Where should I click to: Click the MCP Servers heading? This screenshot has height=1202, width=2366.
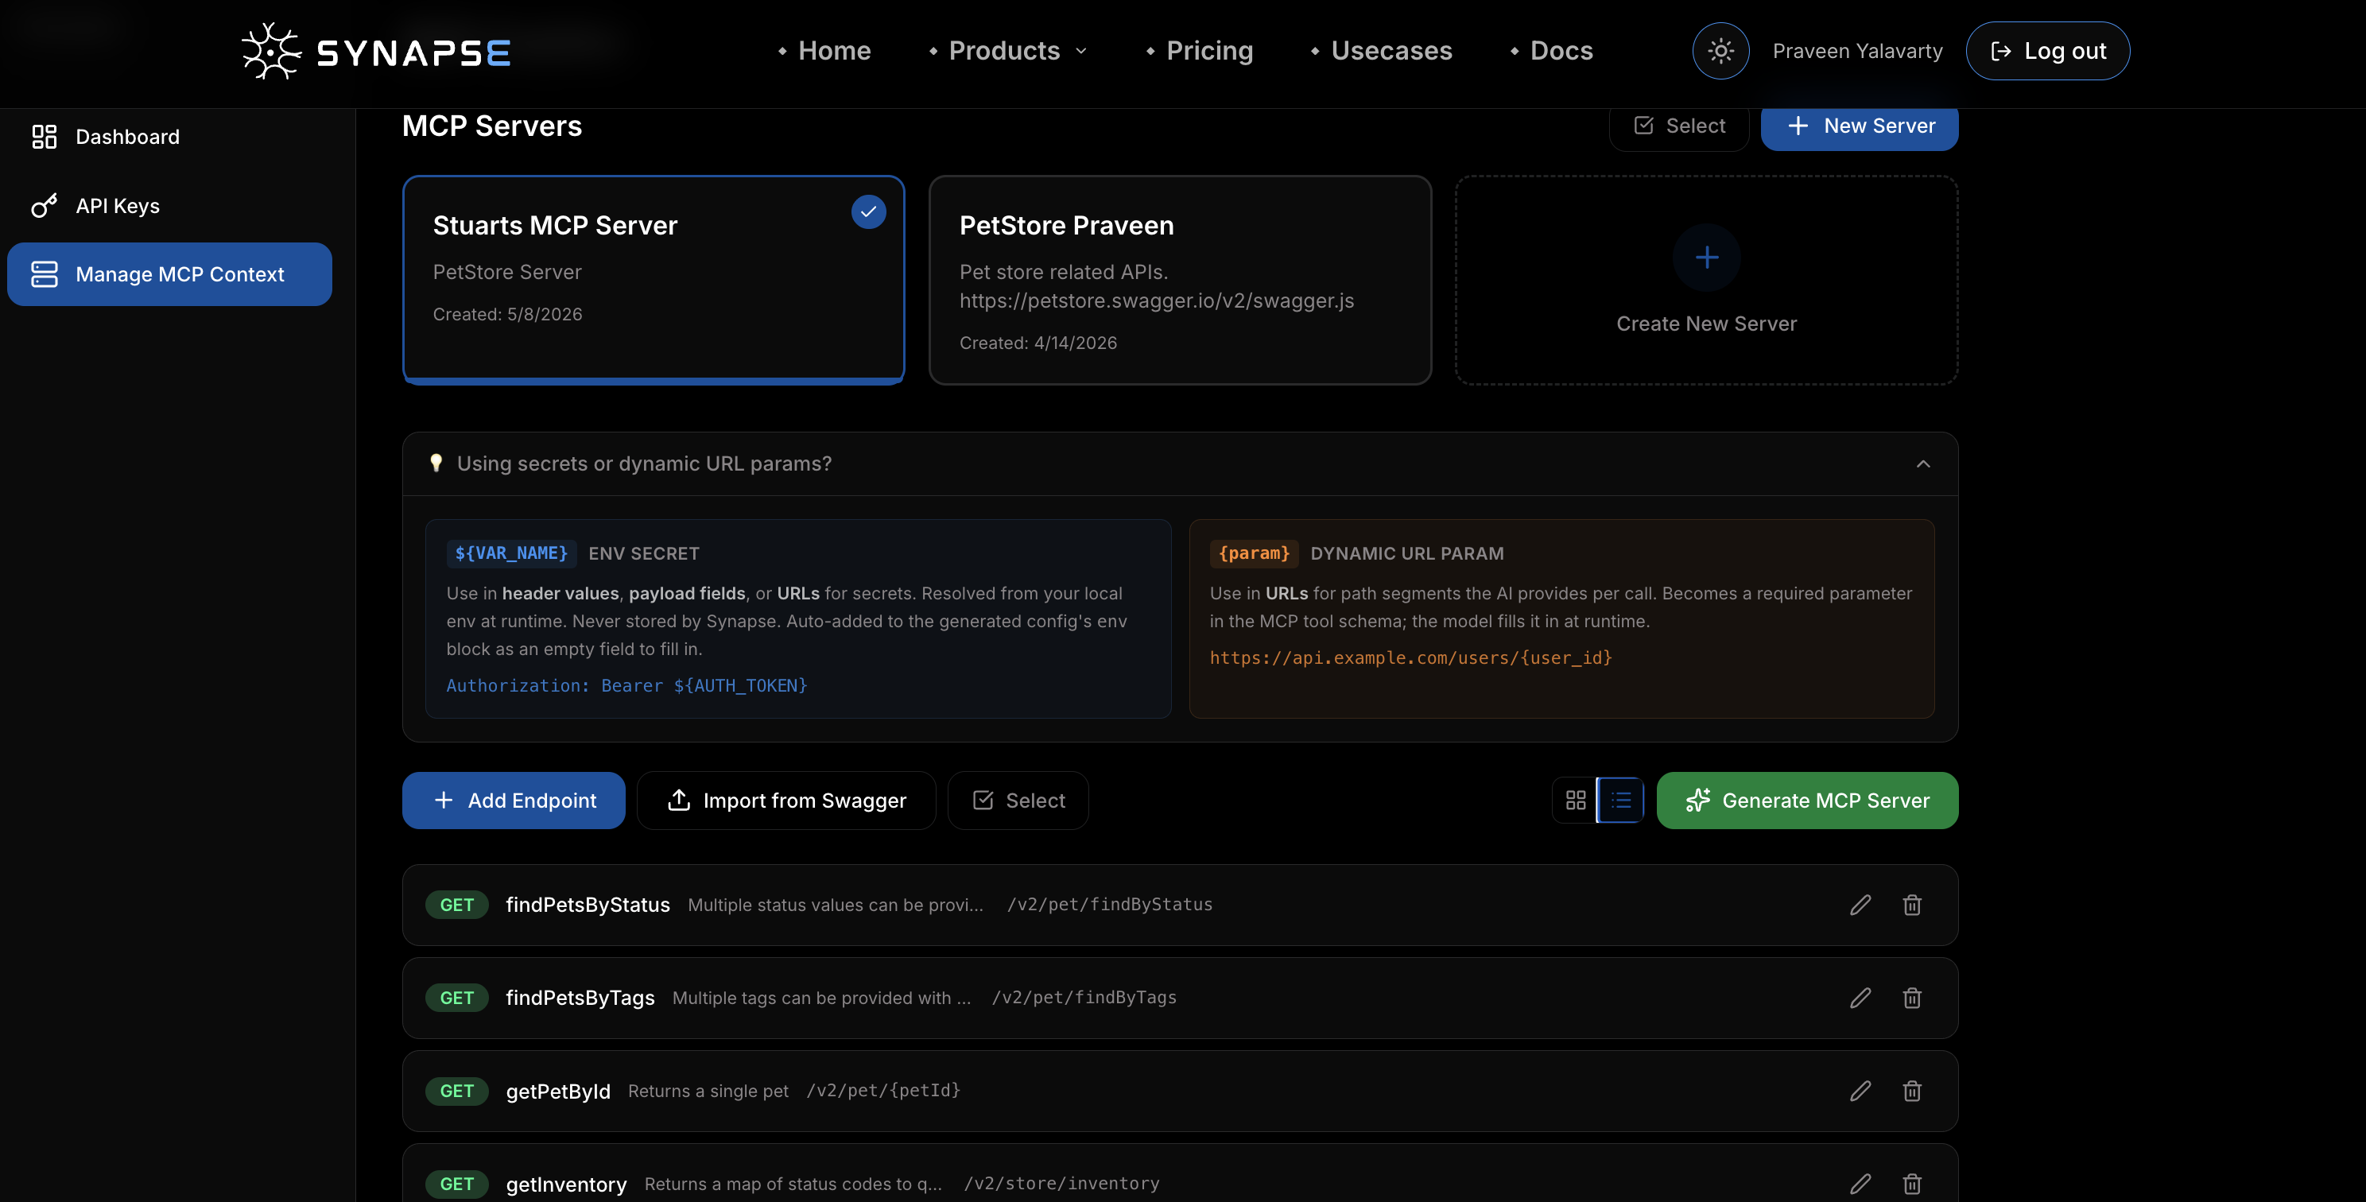[491, 126]
